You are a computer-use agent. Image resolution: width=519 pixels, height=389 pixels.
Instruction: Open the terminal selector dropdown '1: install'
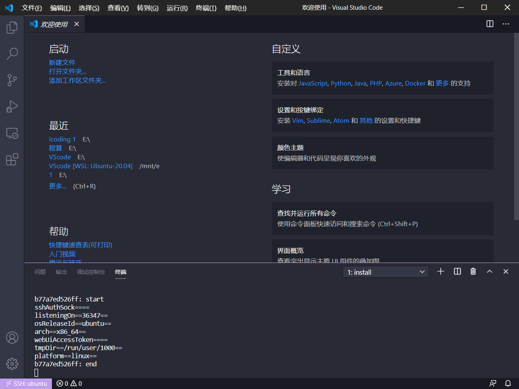click(x=385, y=272)
